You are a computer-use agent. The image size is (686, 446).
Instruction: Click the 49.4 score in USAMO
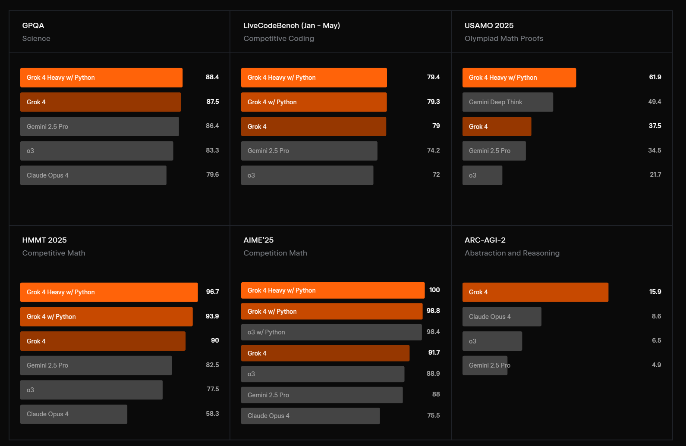tap(655, 102)
